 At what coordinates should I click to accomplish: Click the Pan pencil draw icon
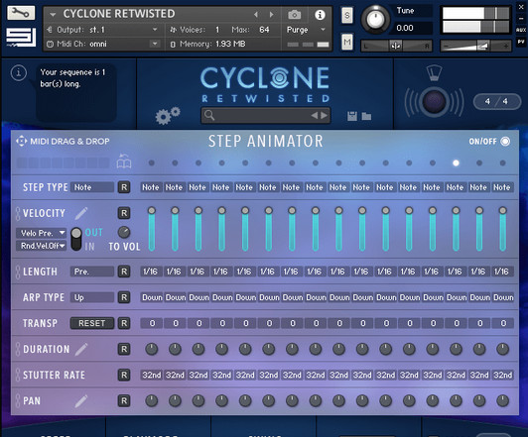pyautogui.click(x=81, y=400)
